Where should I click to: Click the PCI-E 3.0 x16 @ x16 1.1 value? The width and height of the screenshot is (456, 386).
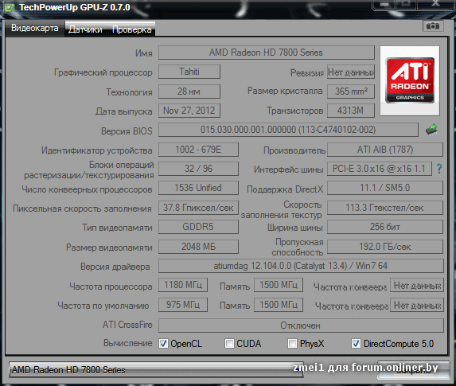click(380, 169)
